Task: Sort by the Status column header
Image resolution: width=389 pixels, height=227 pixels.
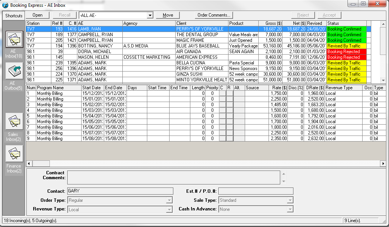Action: [x=346, y=23]
